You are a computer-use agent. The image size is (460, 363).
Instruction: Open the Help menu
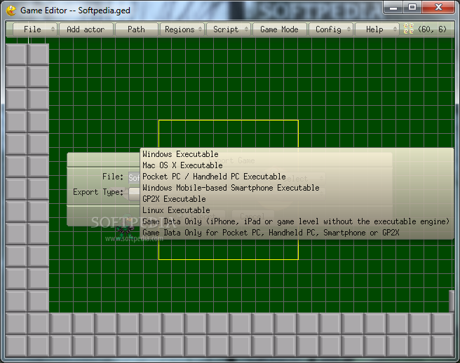377,29
